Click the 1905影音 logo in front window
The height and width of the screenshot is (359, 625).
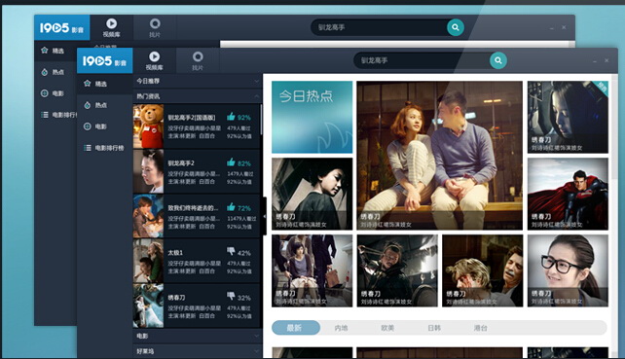click(x=104, y=60)
